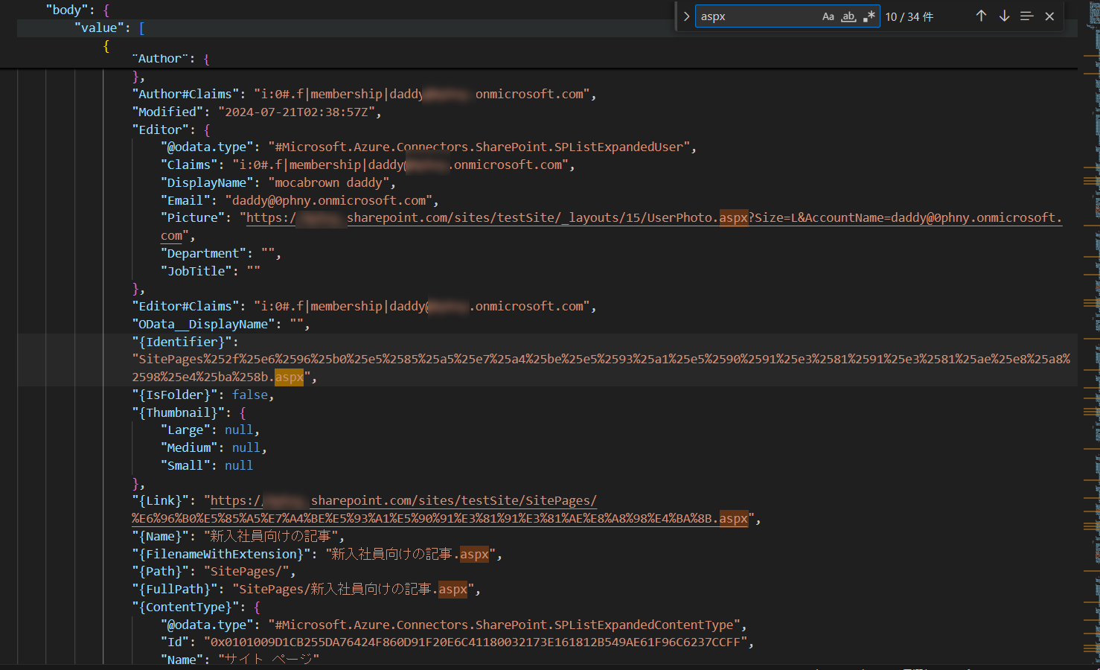1100x670 pixels.
Task: Click the "Medium": null thumbnail entry
Action: click(214, 448)
